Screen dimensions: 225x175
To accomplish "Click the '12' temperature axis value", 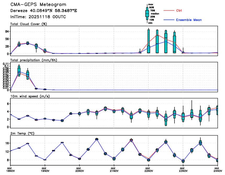I will click(x=7, y=152).
